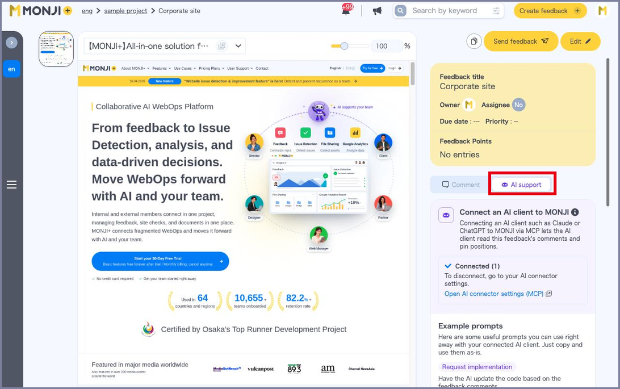Open the Contact menu item in the preview
This screenshot has height=389, width=620.
(x=262, y=68)
